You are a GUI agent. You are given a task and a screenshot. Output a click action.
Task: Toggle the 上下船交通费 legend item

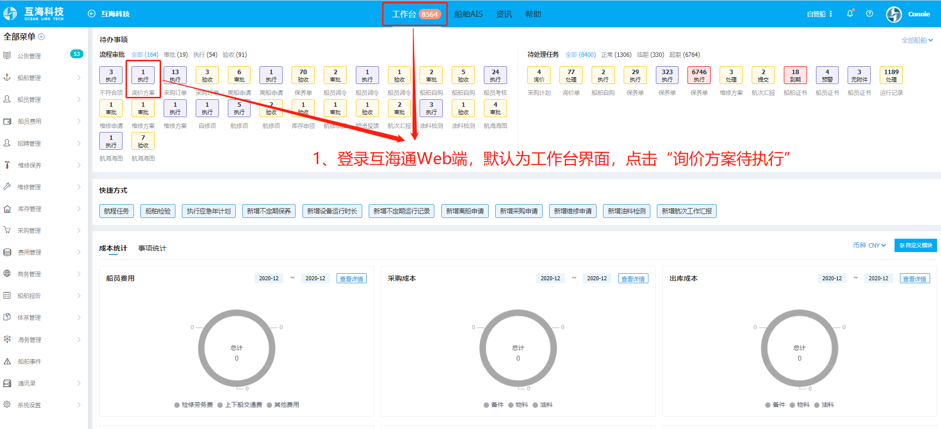(240, 405)
